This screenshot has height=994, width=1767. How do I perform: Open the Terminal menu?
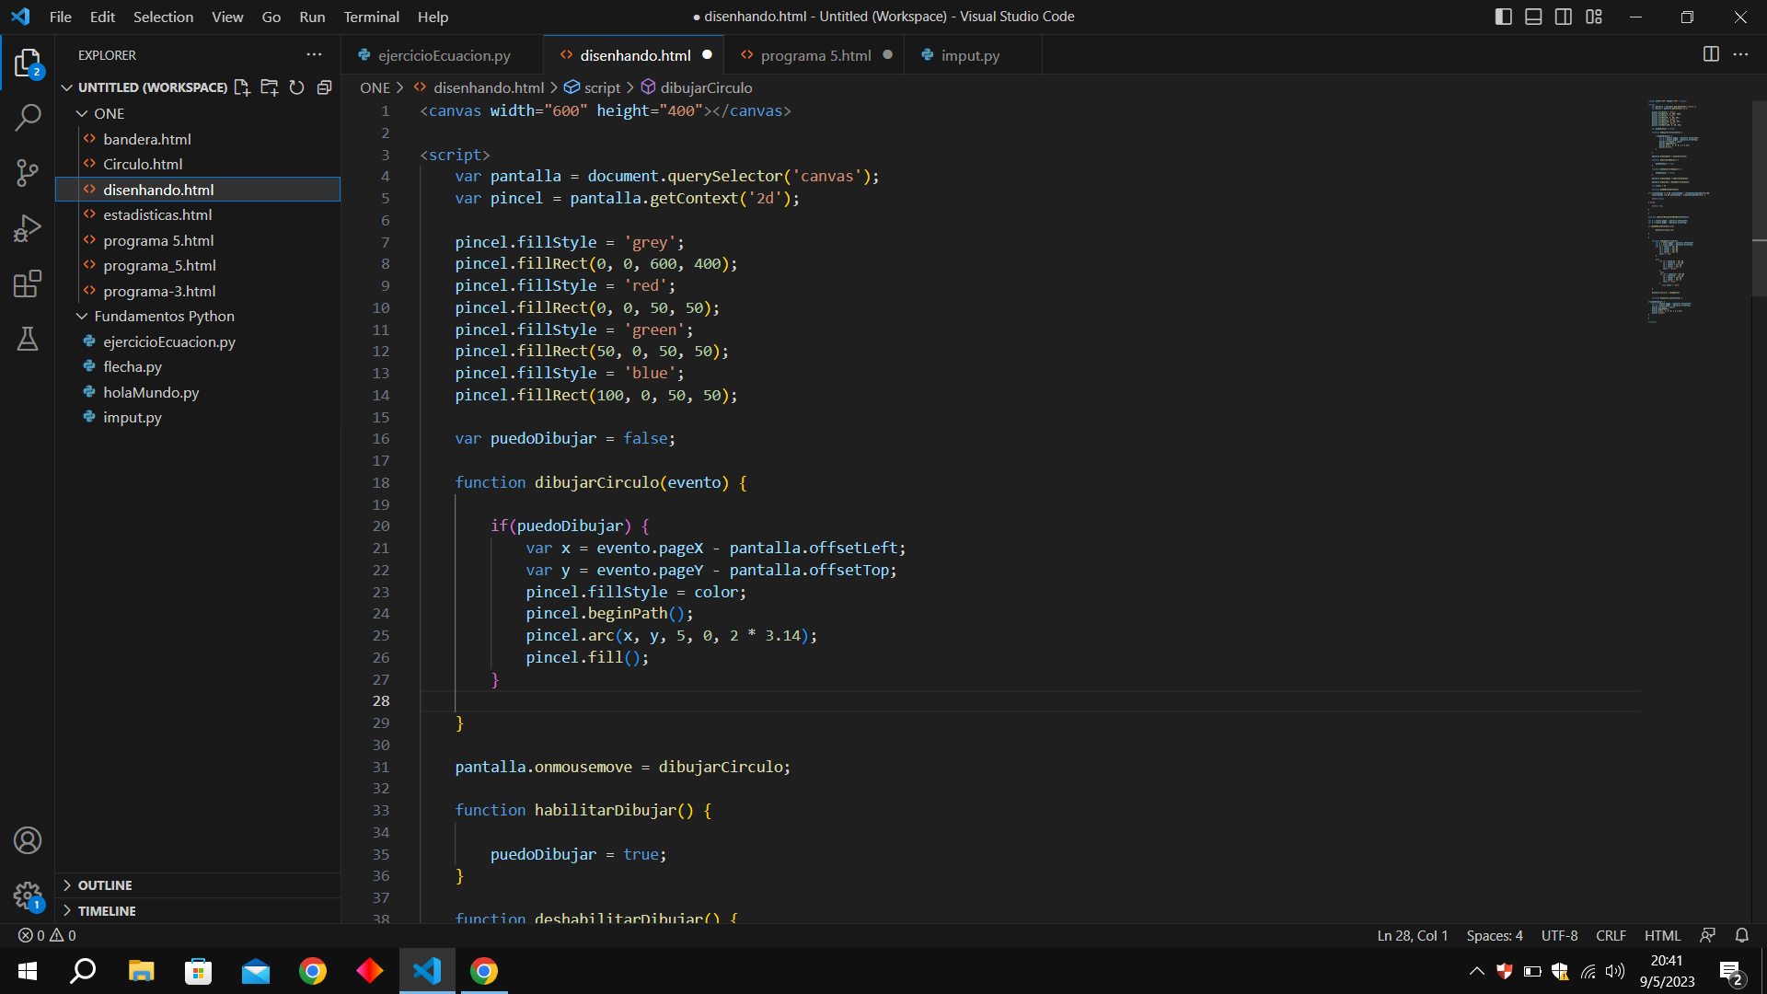click(371, 17)
